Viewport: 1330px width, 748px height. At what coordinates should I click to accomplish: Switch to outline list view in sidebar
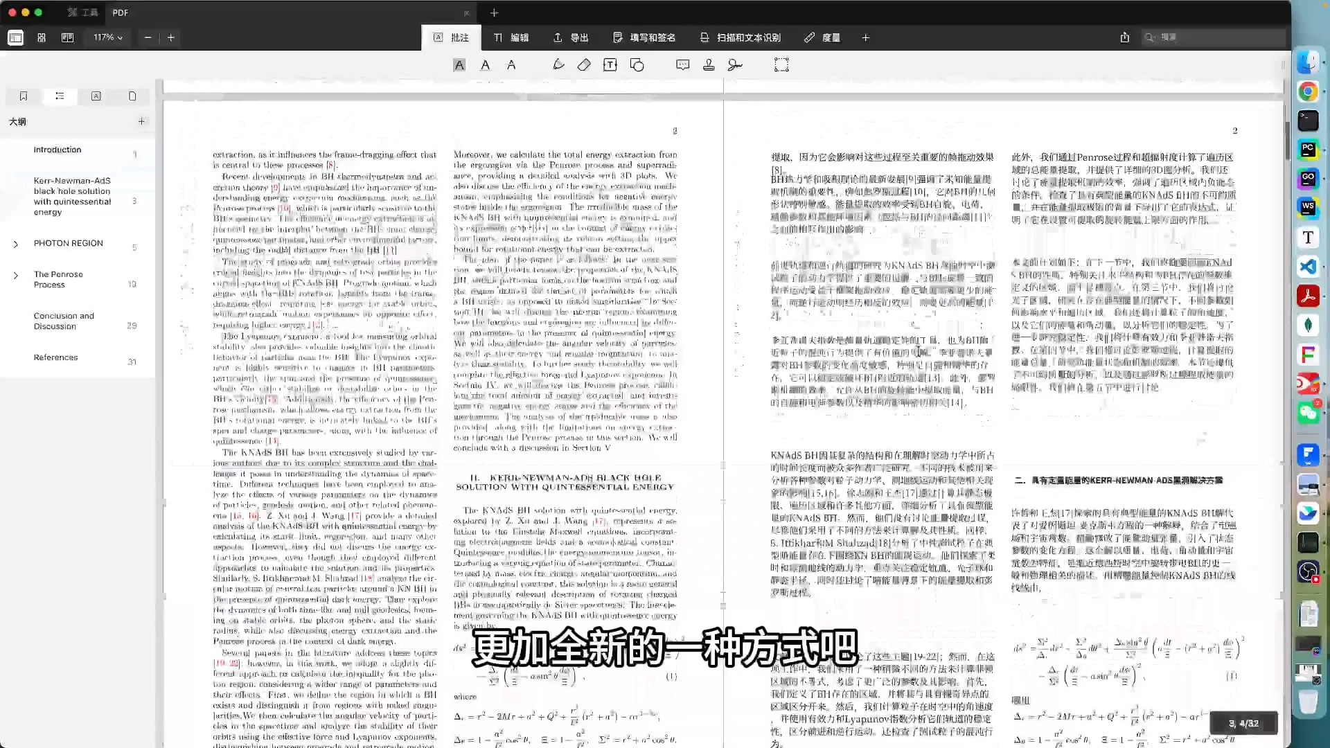[60, 96]
